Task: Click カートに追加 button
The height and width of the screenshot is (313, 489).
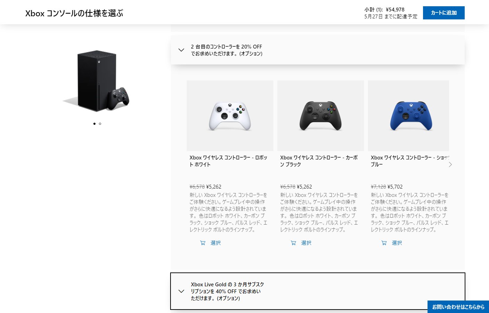Action: pyautogui.click(x=444, y=13)
